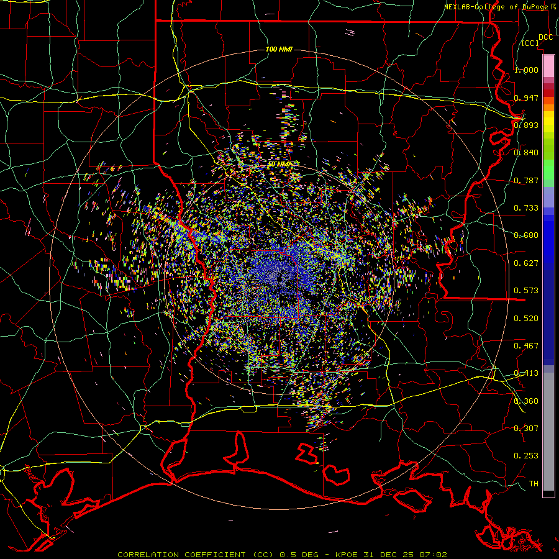Click the gray low-value color bar segment
Image resolution: width=559 pixels, height=559 pixels.
tap(548, 432)
